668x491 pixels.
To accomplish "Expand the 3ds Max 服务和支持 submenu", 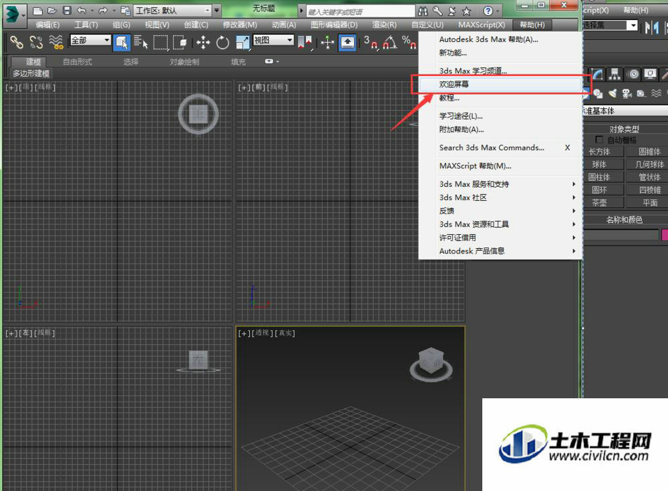I will [500, 184].
